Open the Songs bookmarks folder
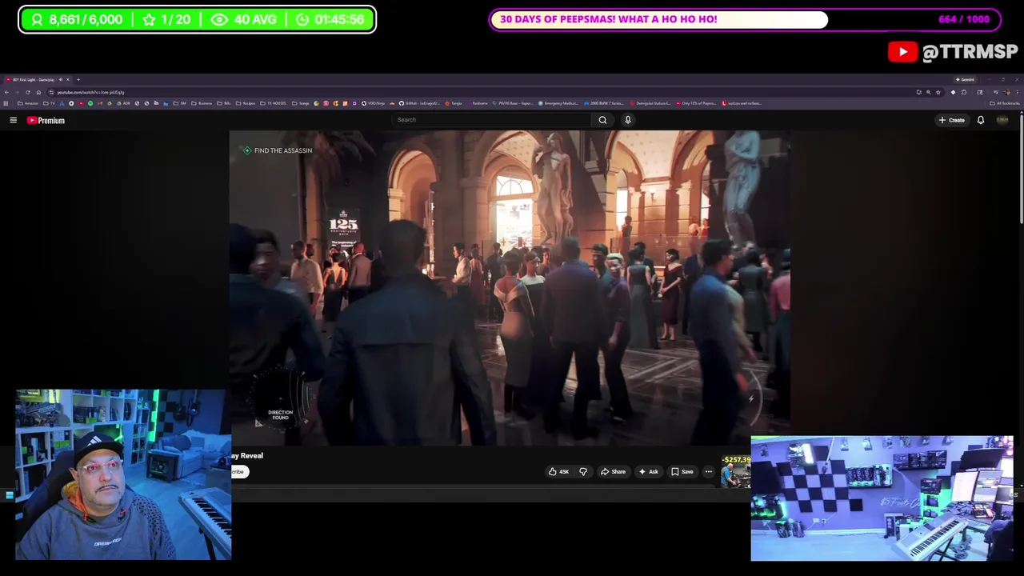 [301, 103]
